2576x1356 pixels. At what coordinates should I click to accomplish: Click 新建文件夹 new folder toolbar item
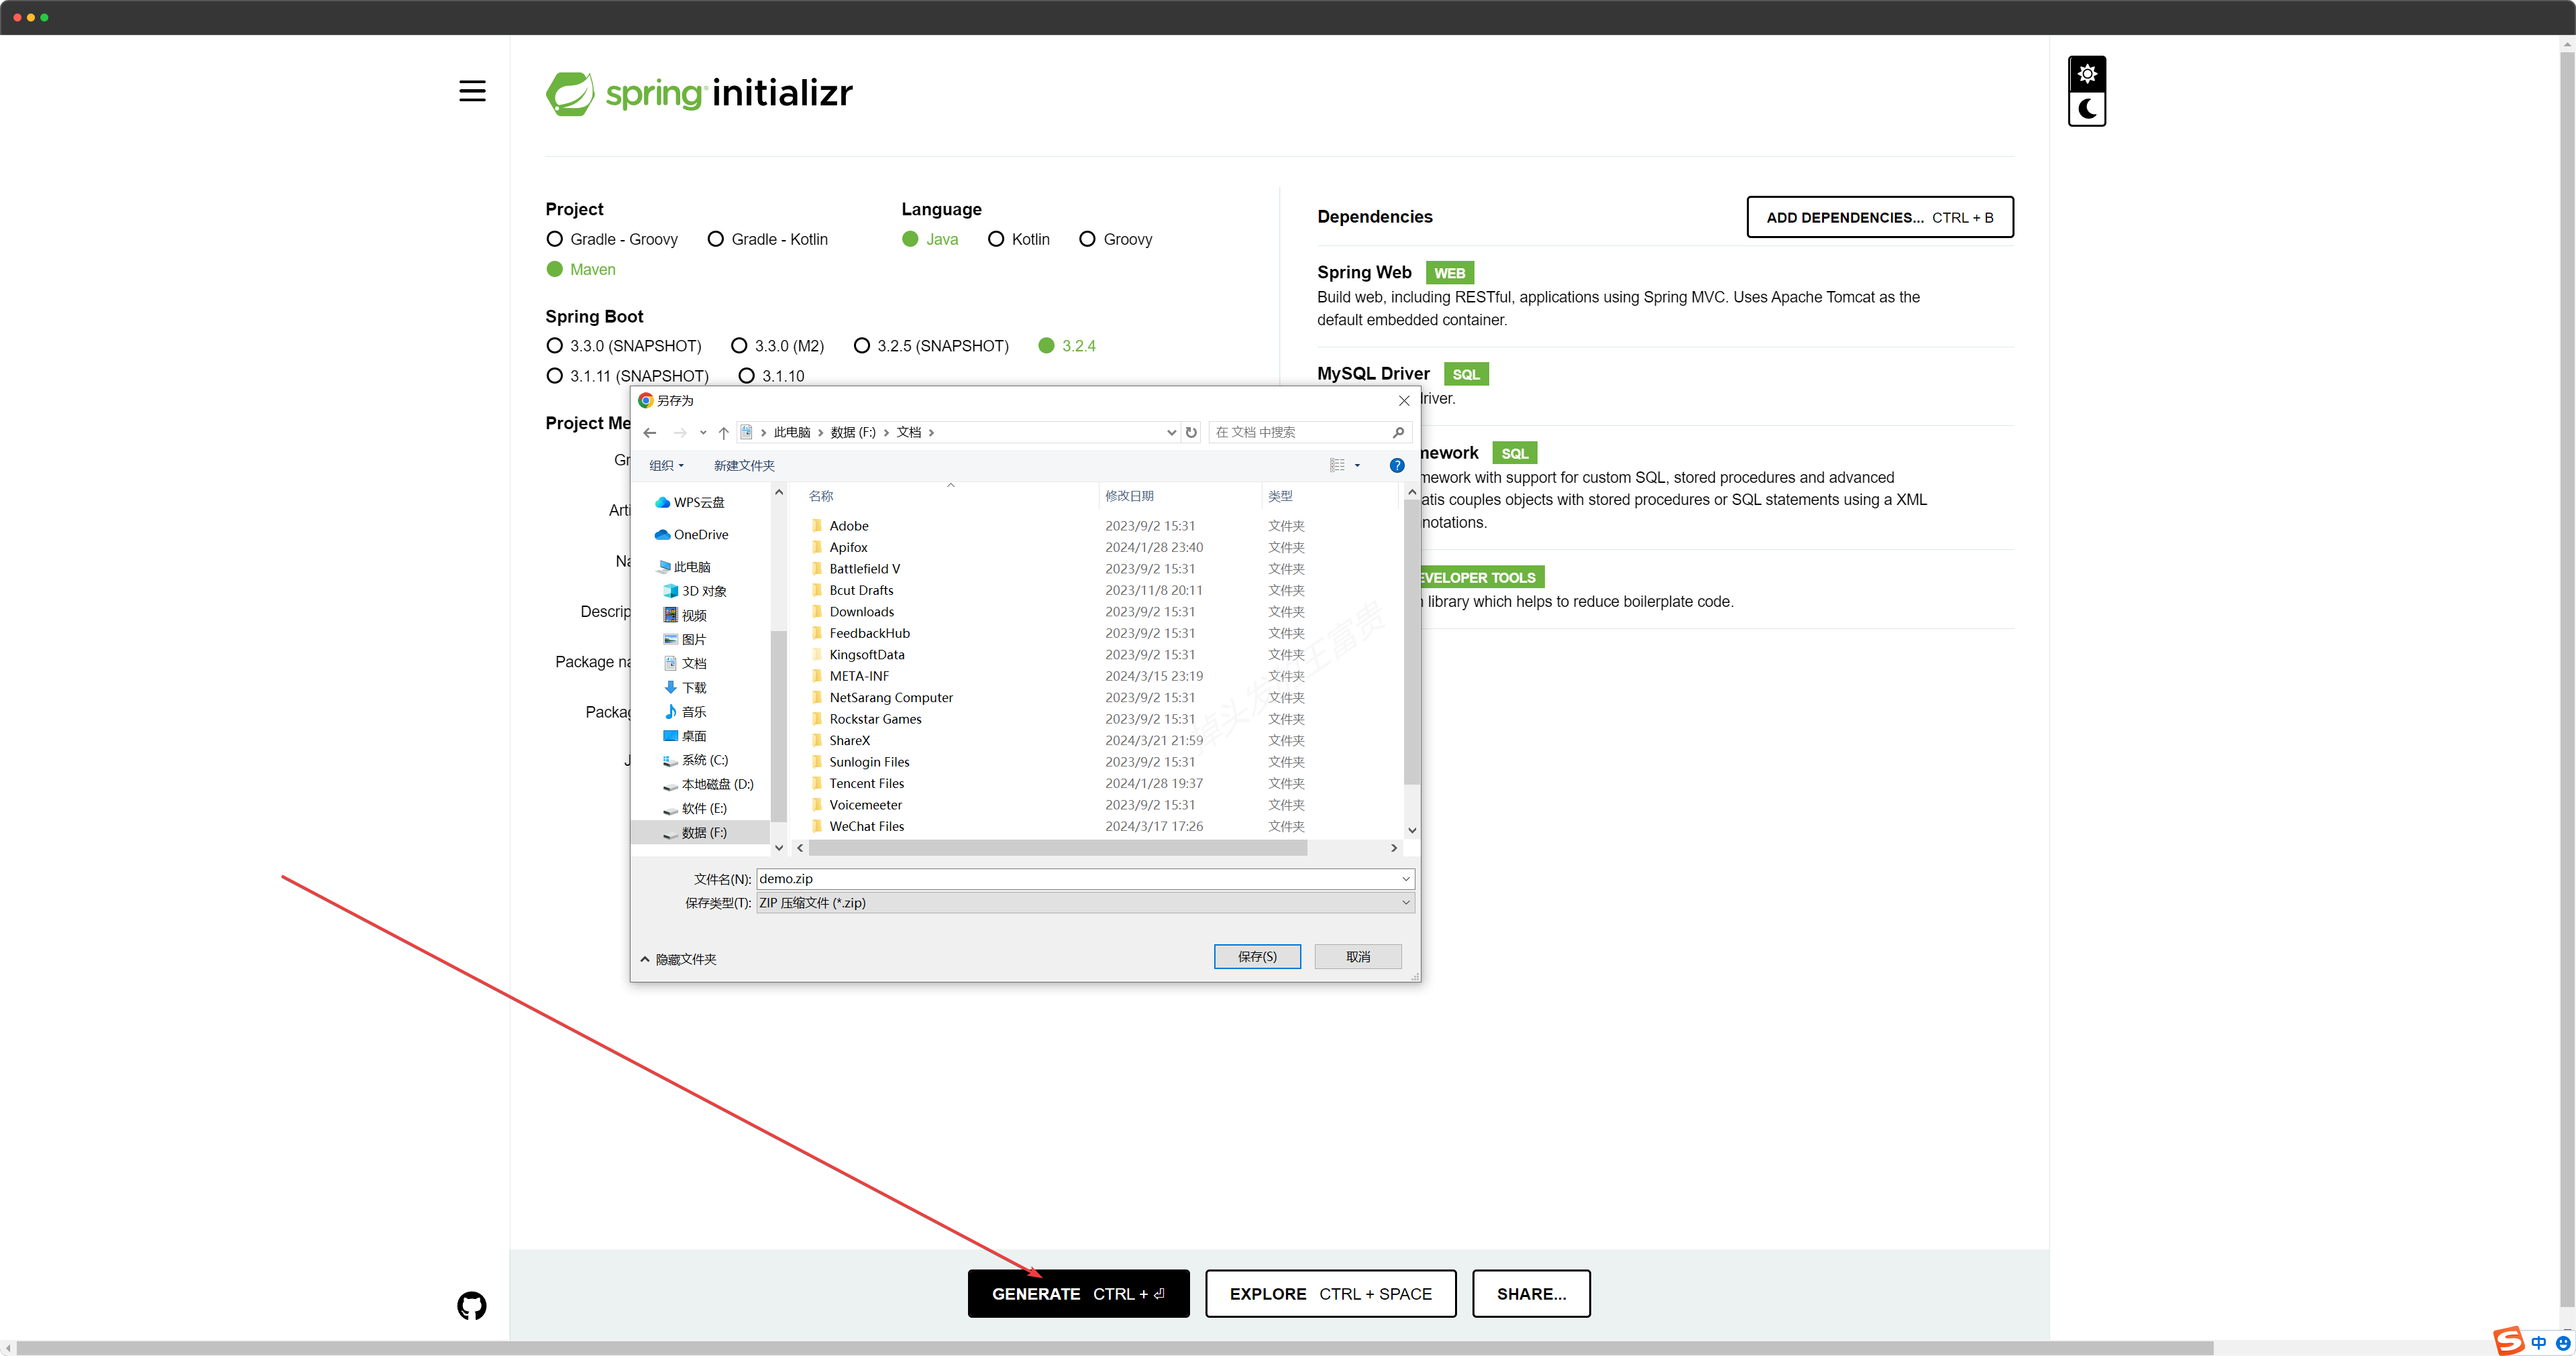[743, 465]
